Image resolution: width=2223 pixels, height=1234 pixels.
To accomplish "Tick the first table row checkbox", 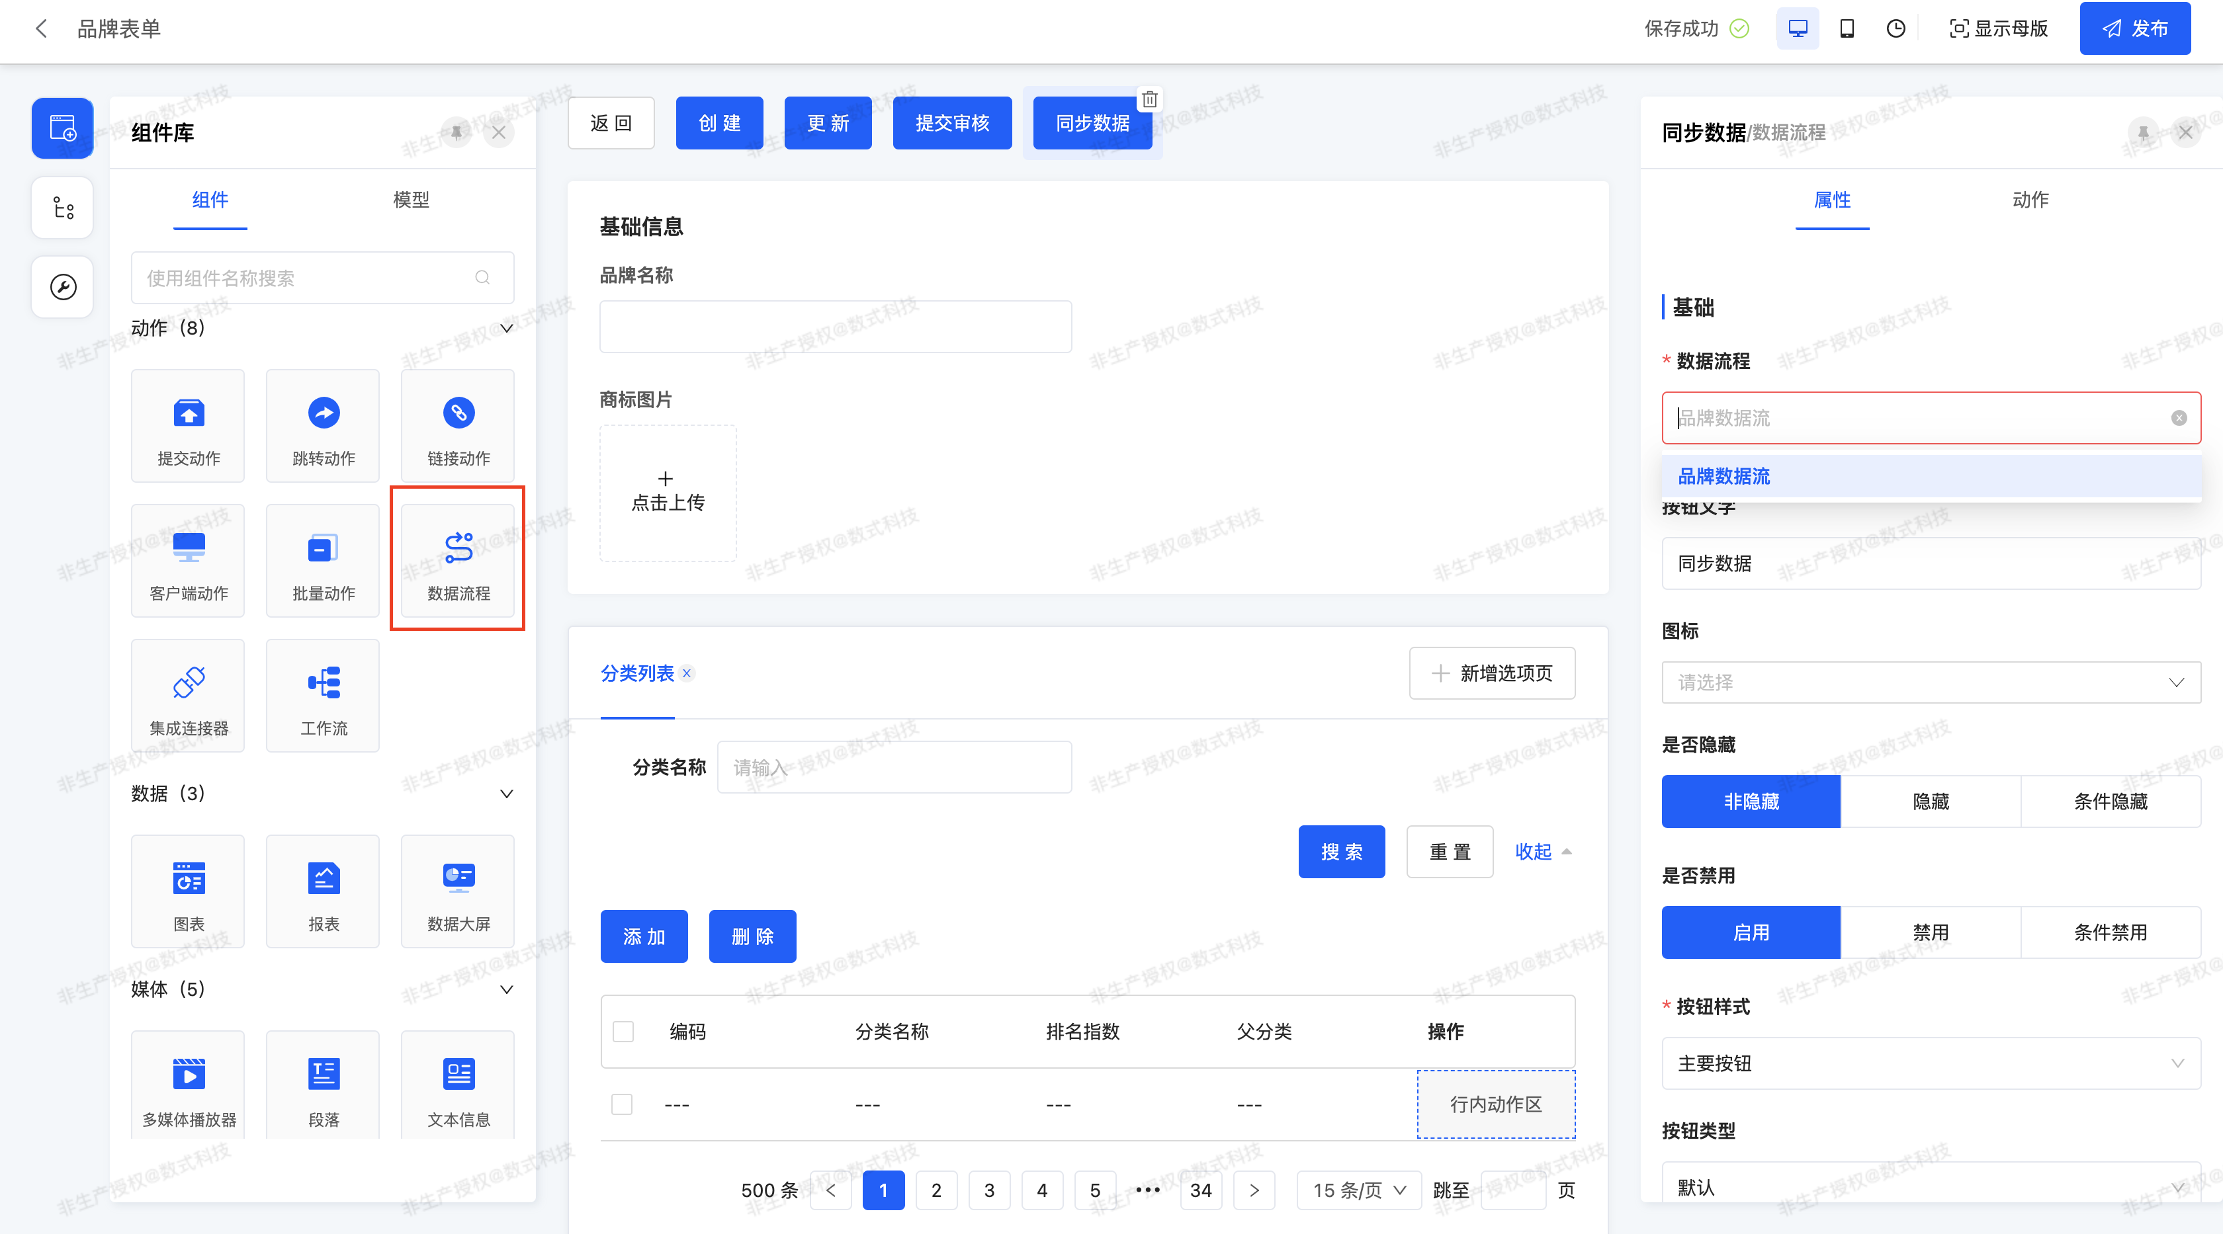I will point(621,1104).
